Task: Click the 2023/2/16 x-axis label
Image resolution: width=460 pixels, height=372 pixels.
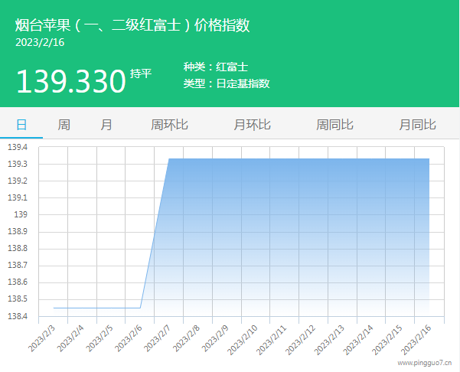Action: [416, 340]
